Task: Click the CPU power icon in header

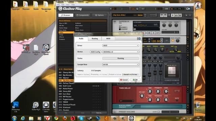Action: pos(172,9)
